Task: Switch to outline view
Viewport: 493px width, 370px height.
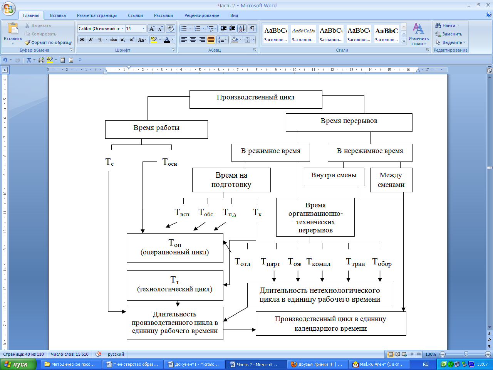Action: click(411, 354)
